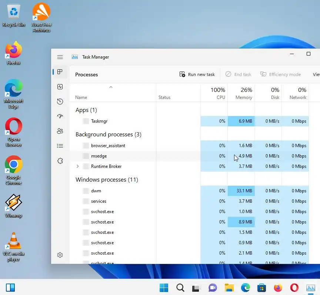Image resolution: width=320 pixels, height=295 pixels.
Task: Open File Explorer from the taskbar
Action: pos(229,288)
